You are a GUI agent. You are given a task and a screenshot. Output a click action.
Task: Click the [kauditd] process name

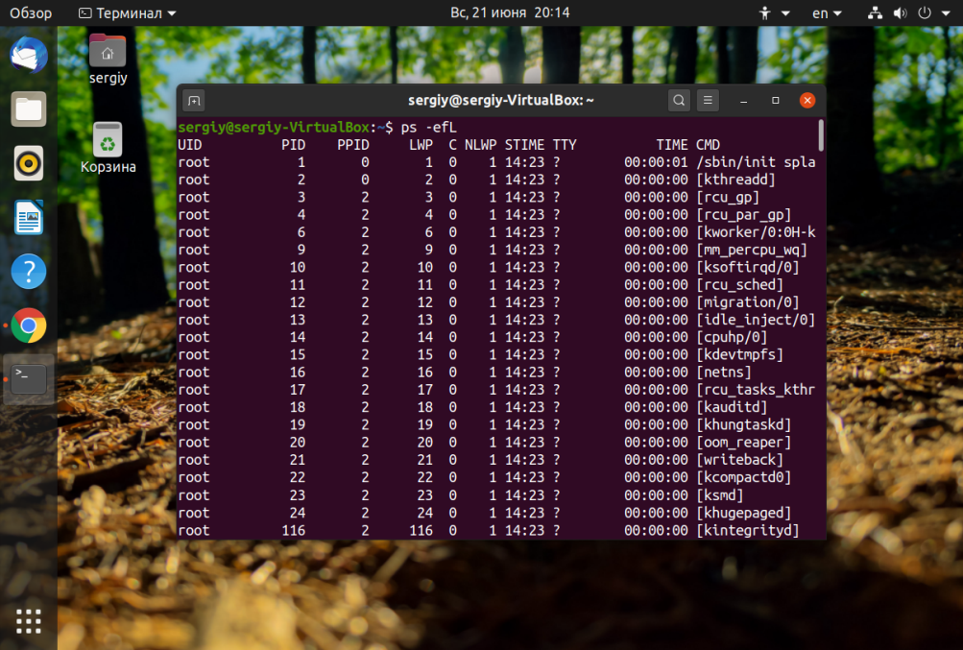click(x=732, y=407)
